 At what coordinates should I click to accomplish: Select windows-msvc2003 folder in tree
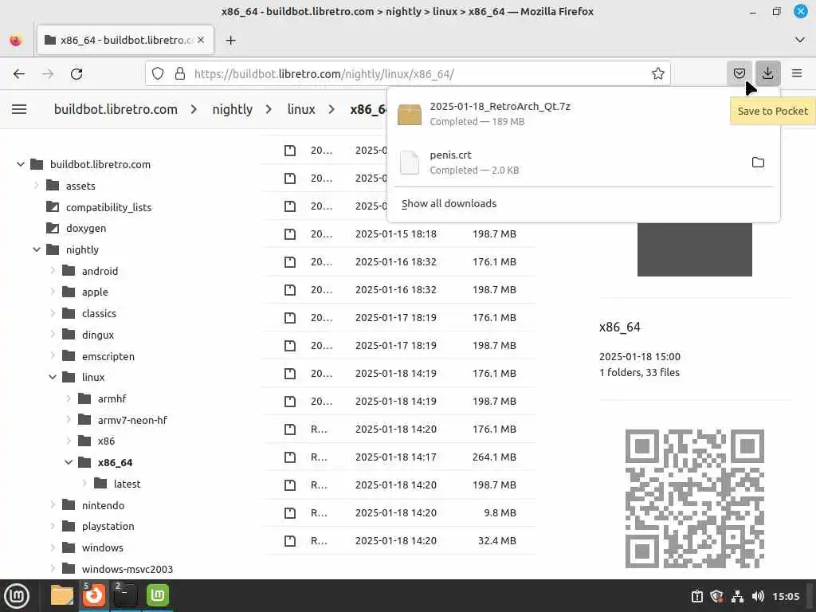point(127,569)
